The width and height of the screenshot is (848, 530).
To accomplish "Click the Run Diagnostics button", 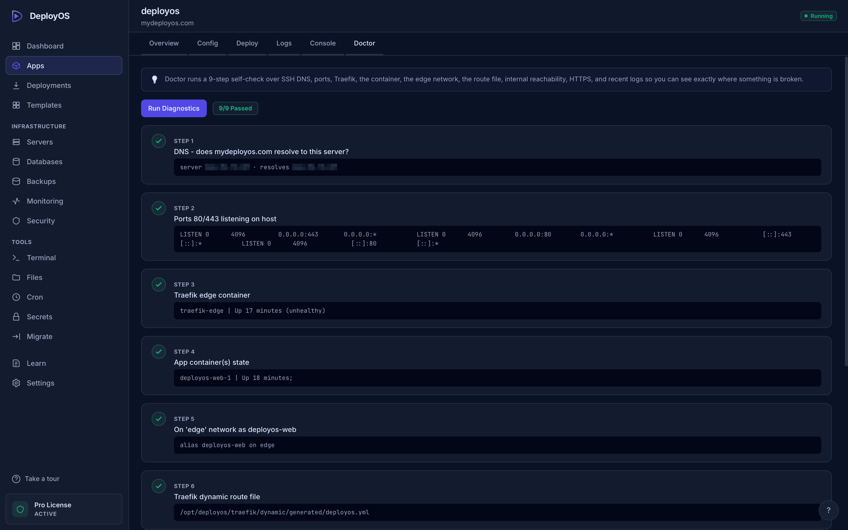I will (174, 108).
